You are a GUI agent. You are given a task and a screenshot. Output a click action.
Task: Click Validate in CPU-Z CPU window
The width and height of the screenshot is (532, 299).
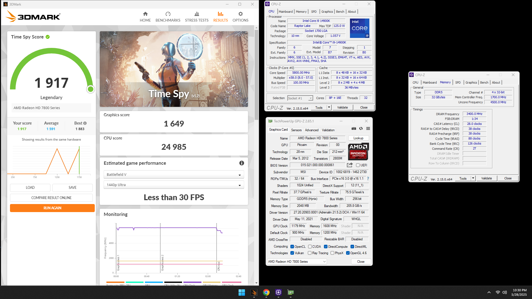(342, 107)
